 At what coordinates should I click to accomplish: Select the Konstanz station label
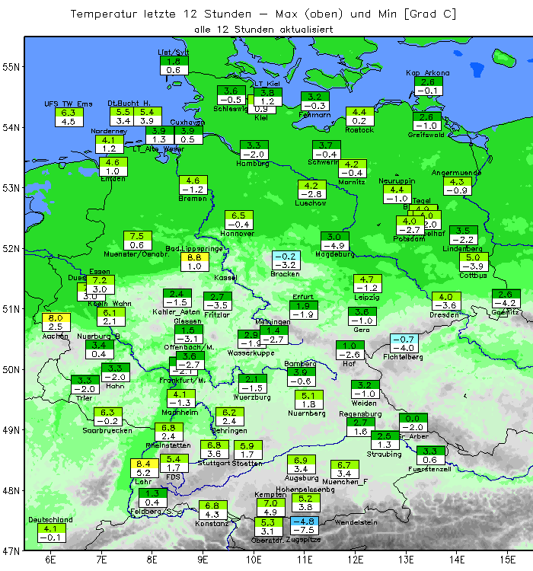[212, 523]
